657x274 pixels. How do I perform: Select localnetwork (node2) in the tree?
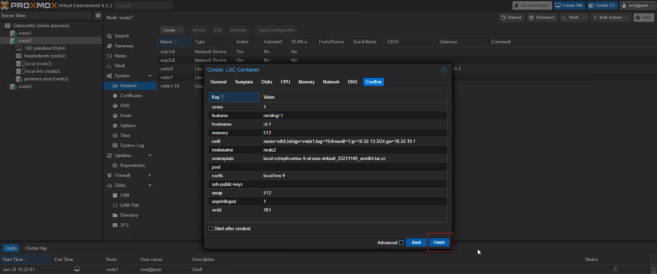(x=45, y=56)
